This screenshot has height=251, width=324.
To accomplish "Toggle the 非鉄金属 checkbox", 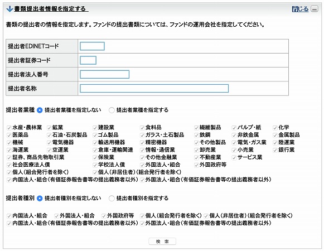I will coord(234,135).
